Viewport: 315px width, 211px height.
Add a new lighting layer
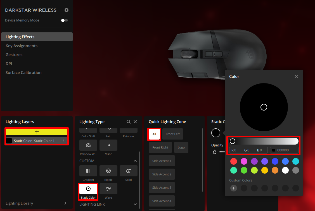(x=37, y=132)
